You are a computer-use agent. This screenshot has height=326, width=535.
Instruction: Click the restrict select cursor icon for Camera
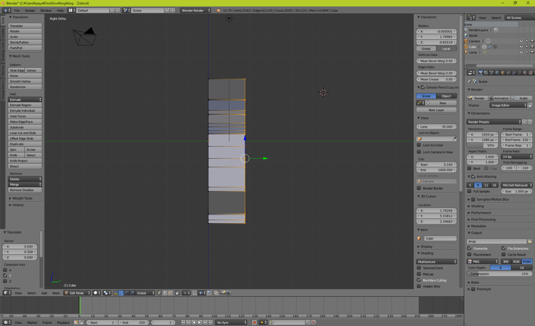click(527, 41)
